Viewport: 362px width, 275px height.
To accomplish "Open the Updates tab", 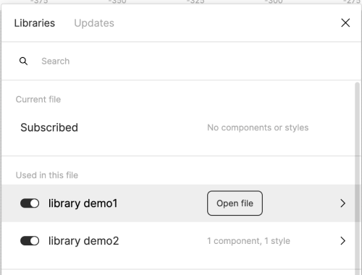I will click(x=94, y=23).
